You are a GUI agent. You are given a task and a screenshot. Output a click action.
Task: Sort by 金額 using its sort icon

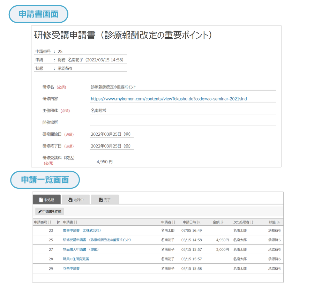pos(222,222)
